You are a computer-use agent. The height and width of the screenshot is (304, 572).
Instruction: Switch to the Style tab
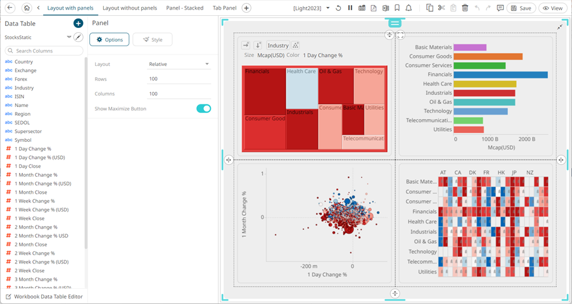click(x=152, y=39)
